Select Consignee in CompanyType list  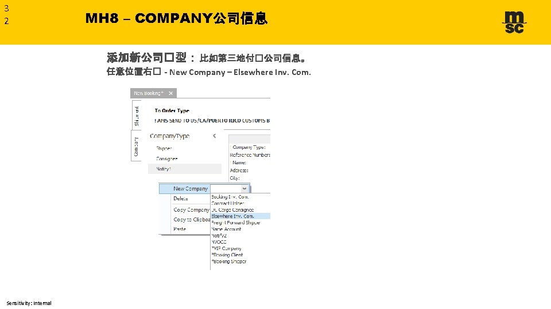point(167,159)
